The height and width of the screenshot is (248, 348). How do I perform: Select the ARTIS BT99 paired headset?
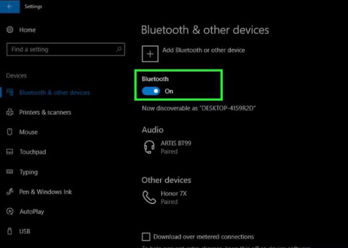[168, 147]
